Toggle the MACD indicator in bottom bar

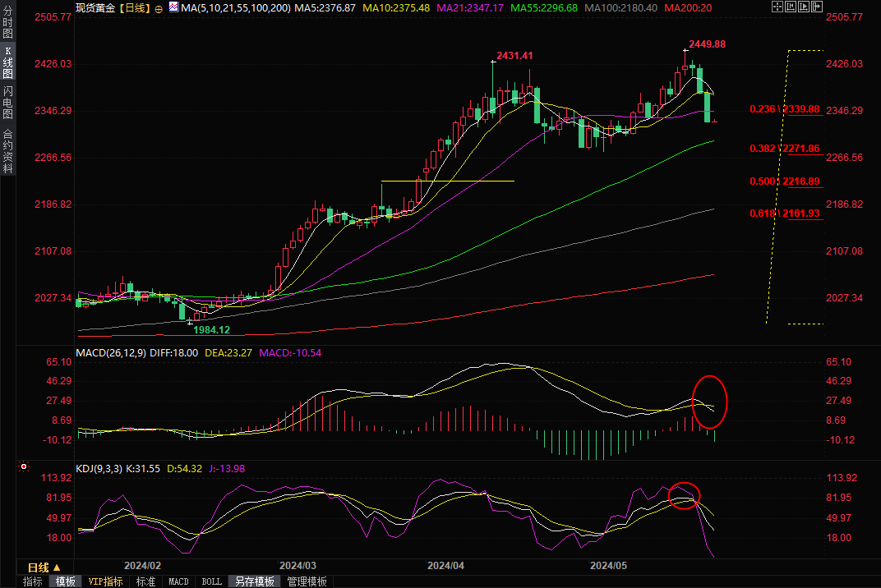point(178,581)
